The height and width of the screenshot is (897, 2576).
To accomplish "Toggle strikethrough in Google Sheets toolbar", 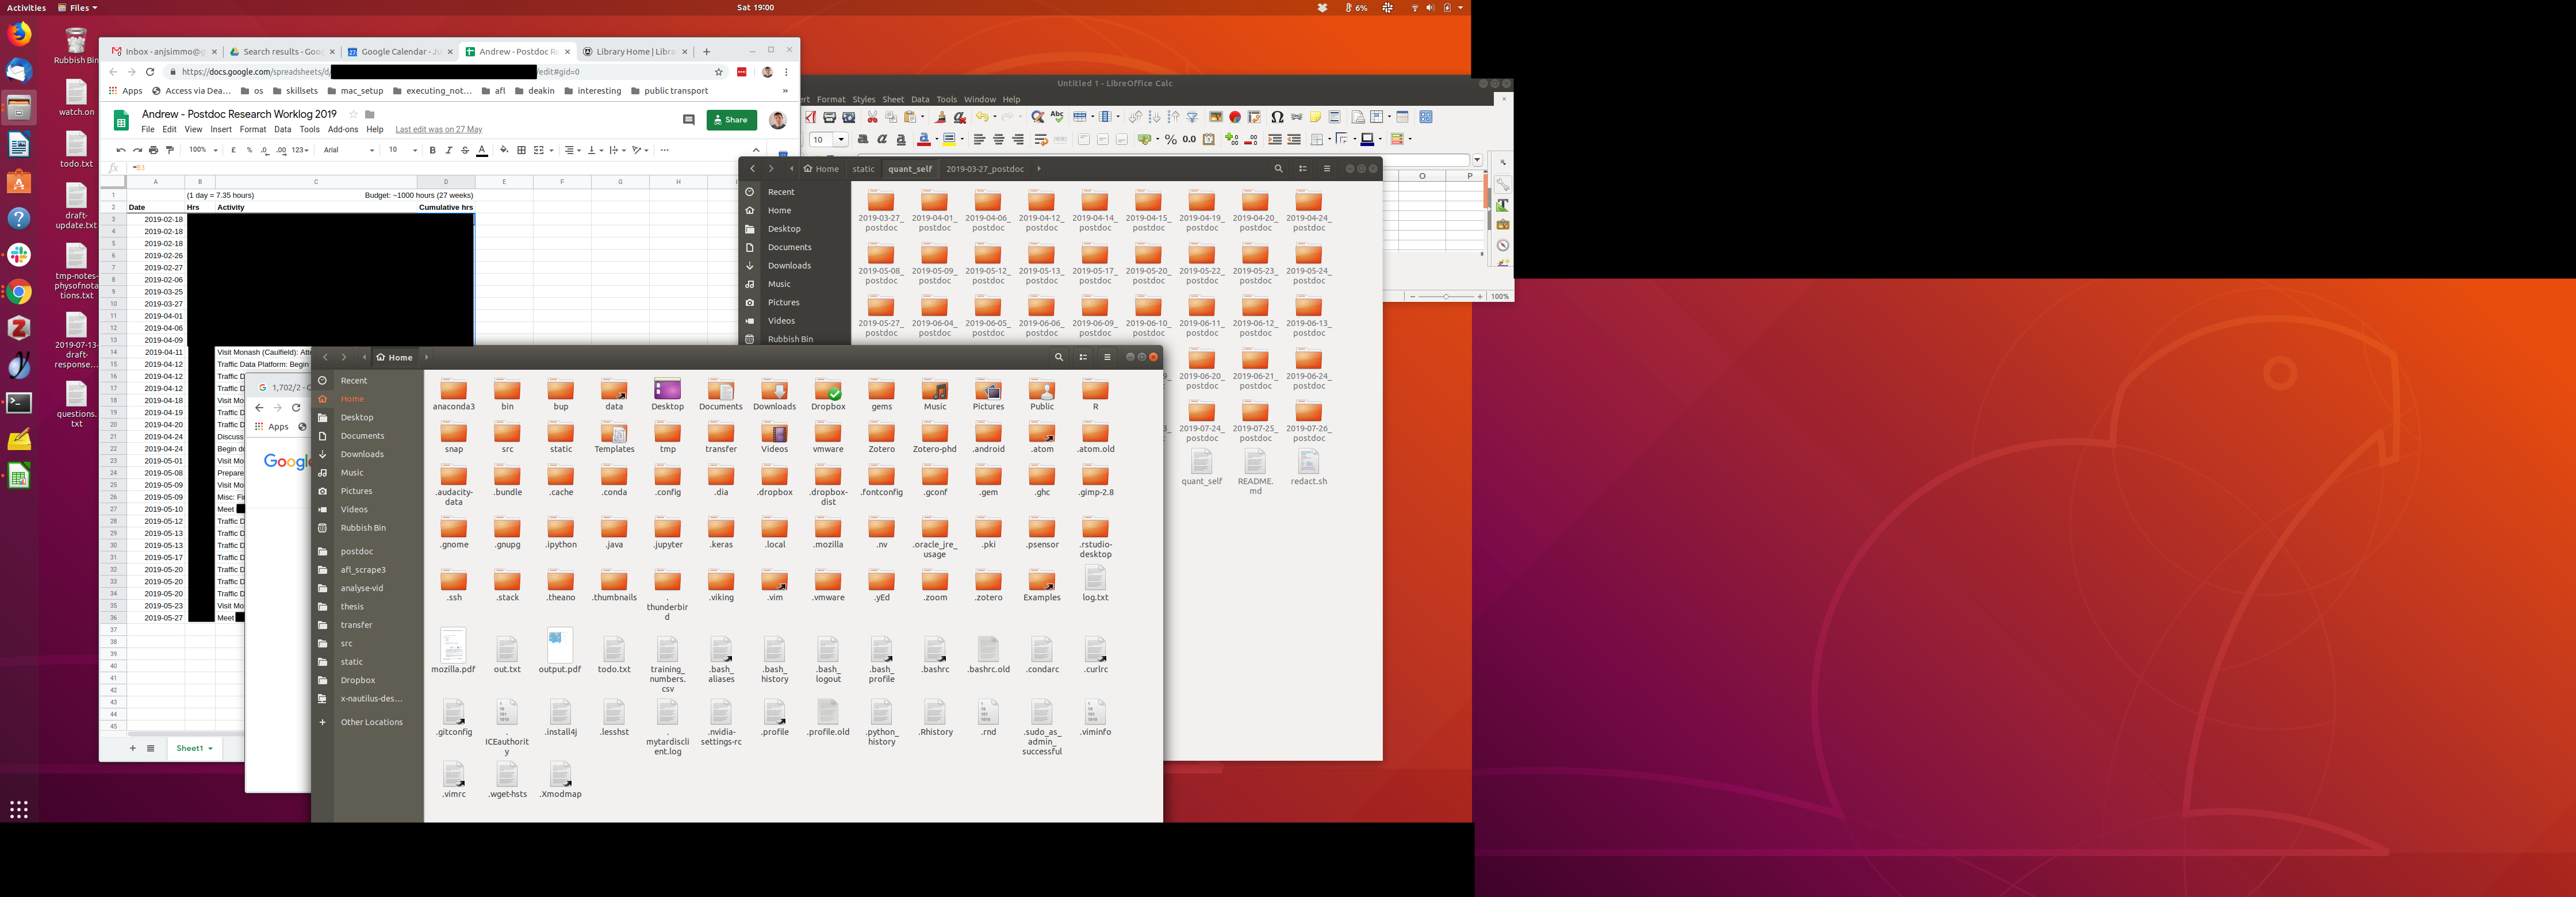I will [x=465, y=150].
